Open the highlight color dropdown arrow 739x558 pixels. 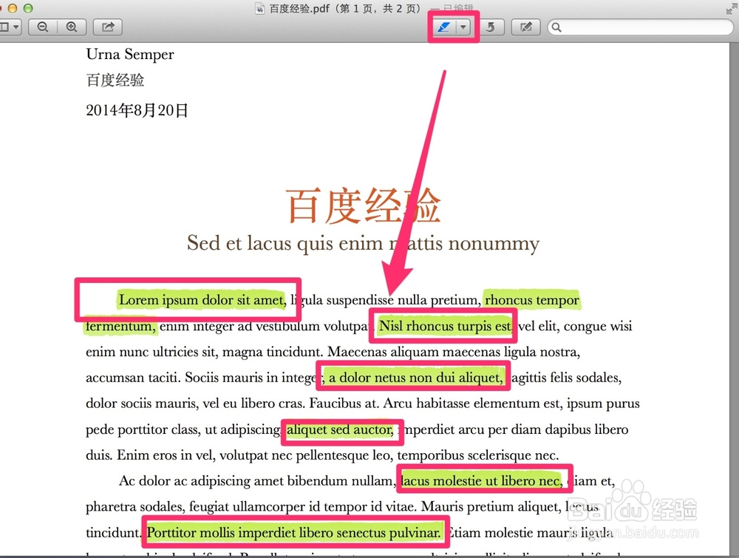[x=463, y=27]
